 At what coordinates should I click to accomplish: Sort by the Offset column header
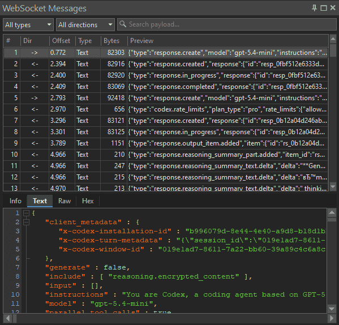(62, 40)
